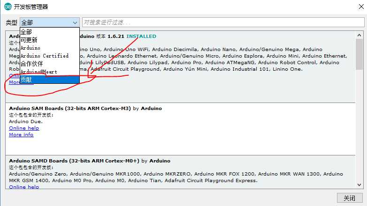Click the scrollbar down arrow
367x206 pixels.
[359, 185]
